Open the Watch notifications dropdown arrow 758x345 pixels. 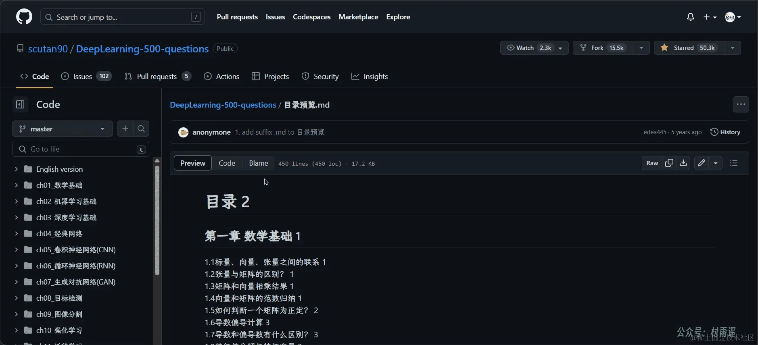coord(561,48)
